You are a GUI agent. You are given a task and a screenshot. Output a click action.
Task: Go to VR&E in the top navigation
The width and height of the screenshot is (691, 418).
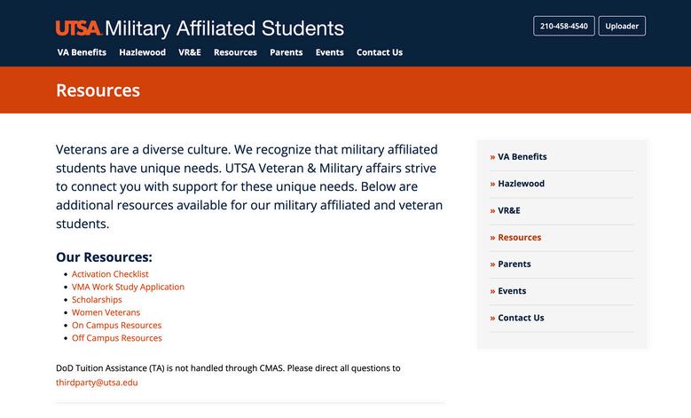[190, 52]
